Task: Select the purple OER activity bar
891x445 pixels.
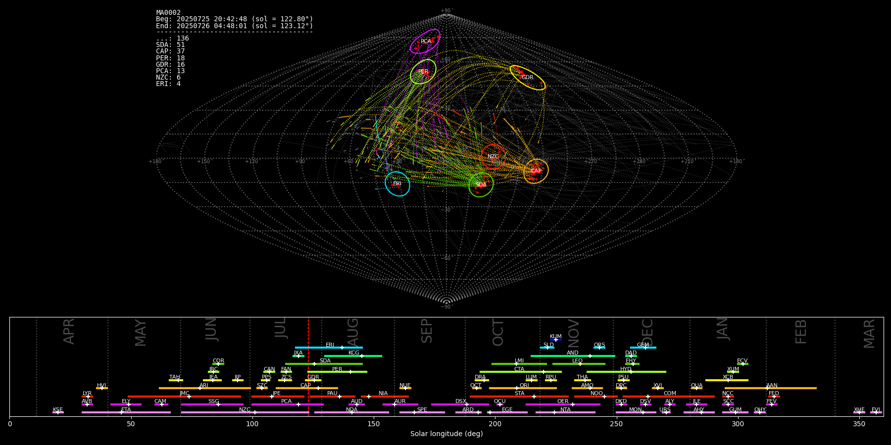Action: pos(563,404)
